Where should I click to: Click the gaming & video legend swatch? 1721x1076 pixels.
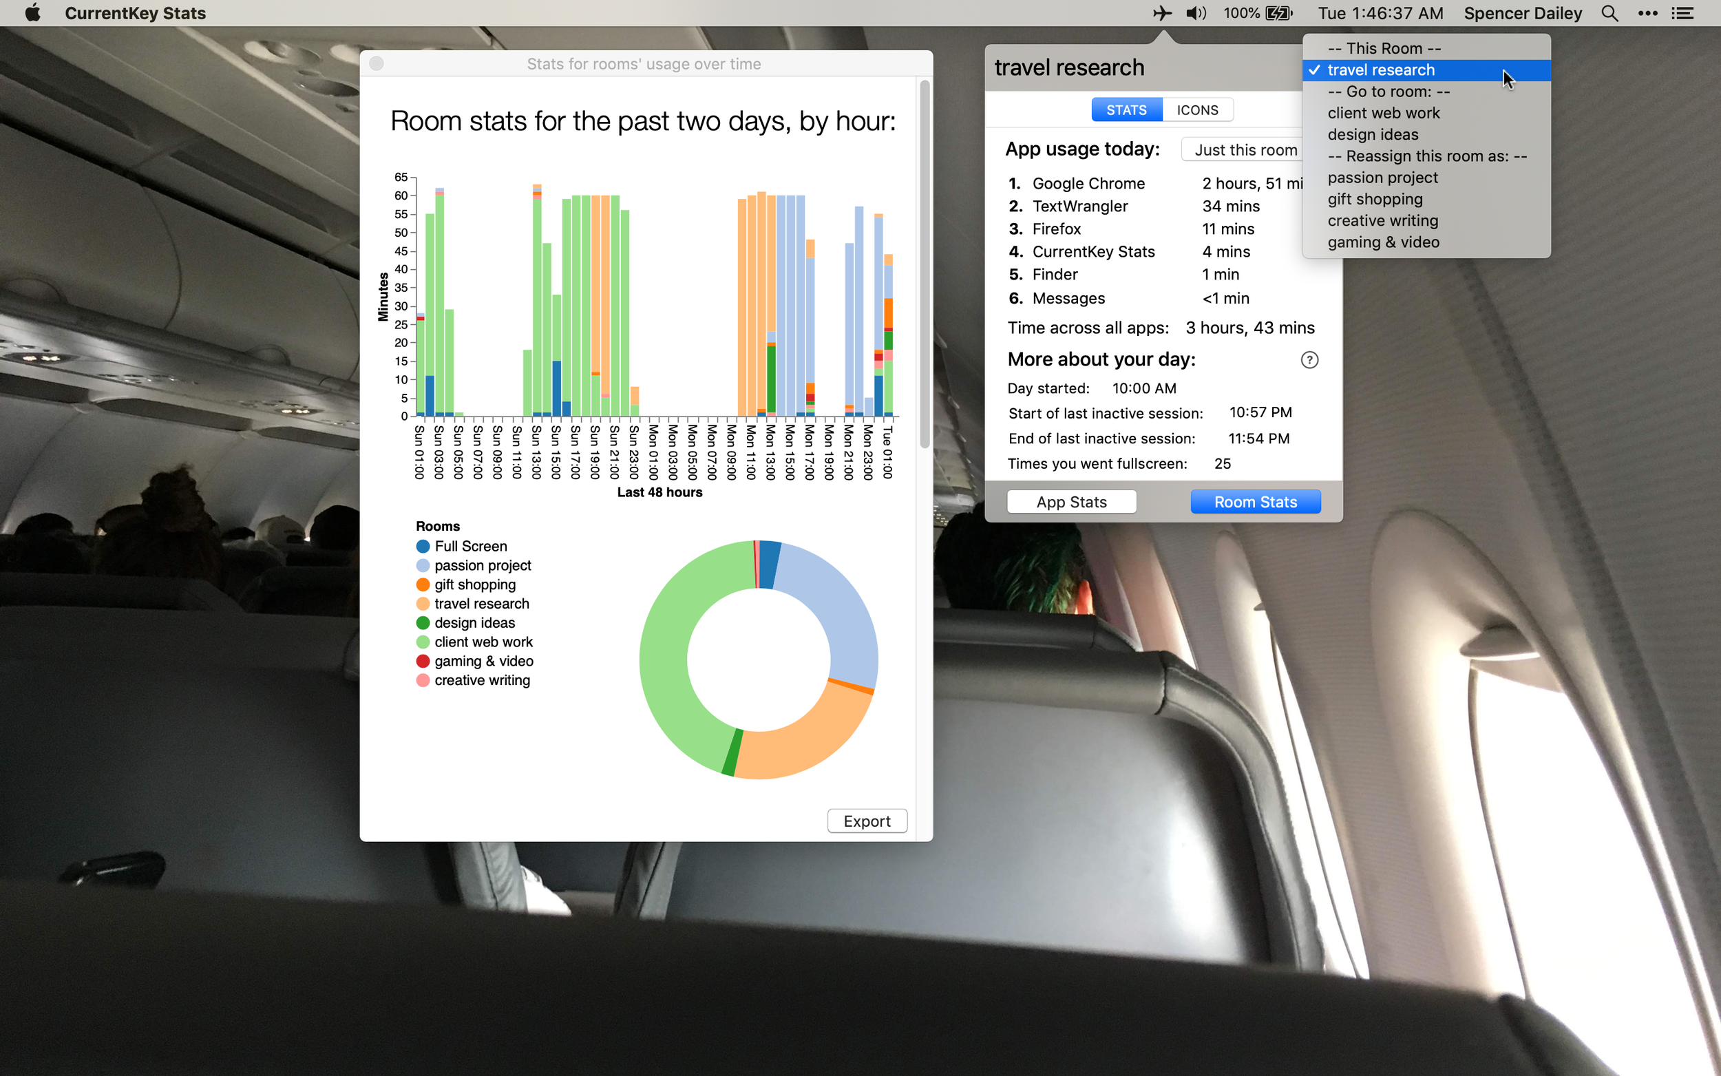point(423,661)
